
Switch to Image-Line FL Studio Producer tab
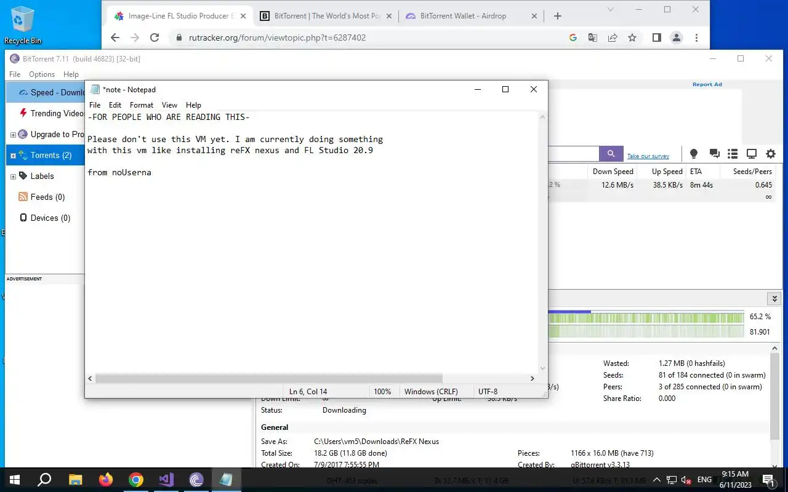tap(180, 16)
